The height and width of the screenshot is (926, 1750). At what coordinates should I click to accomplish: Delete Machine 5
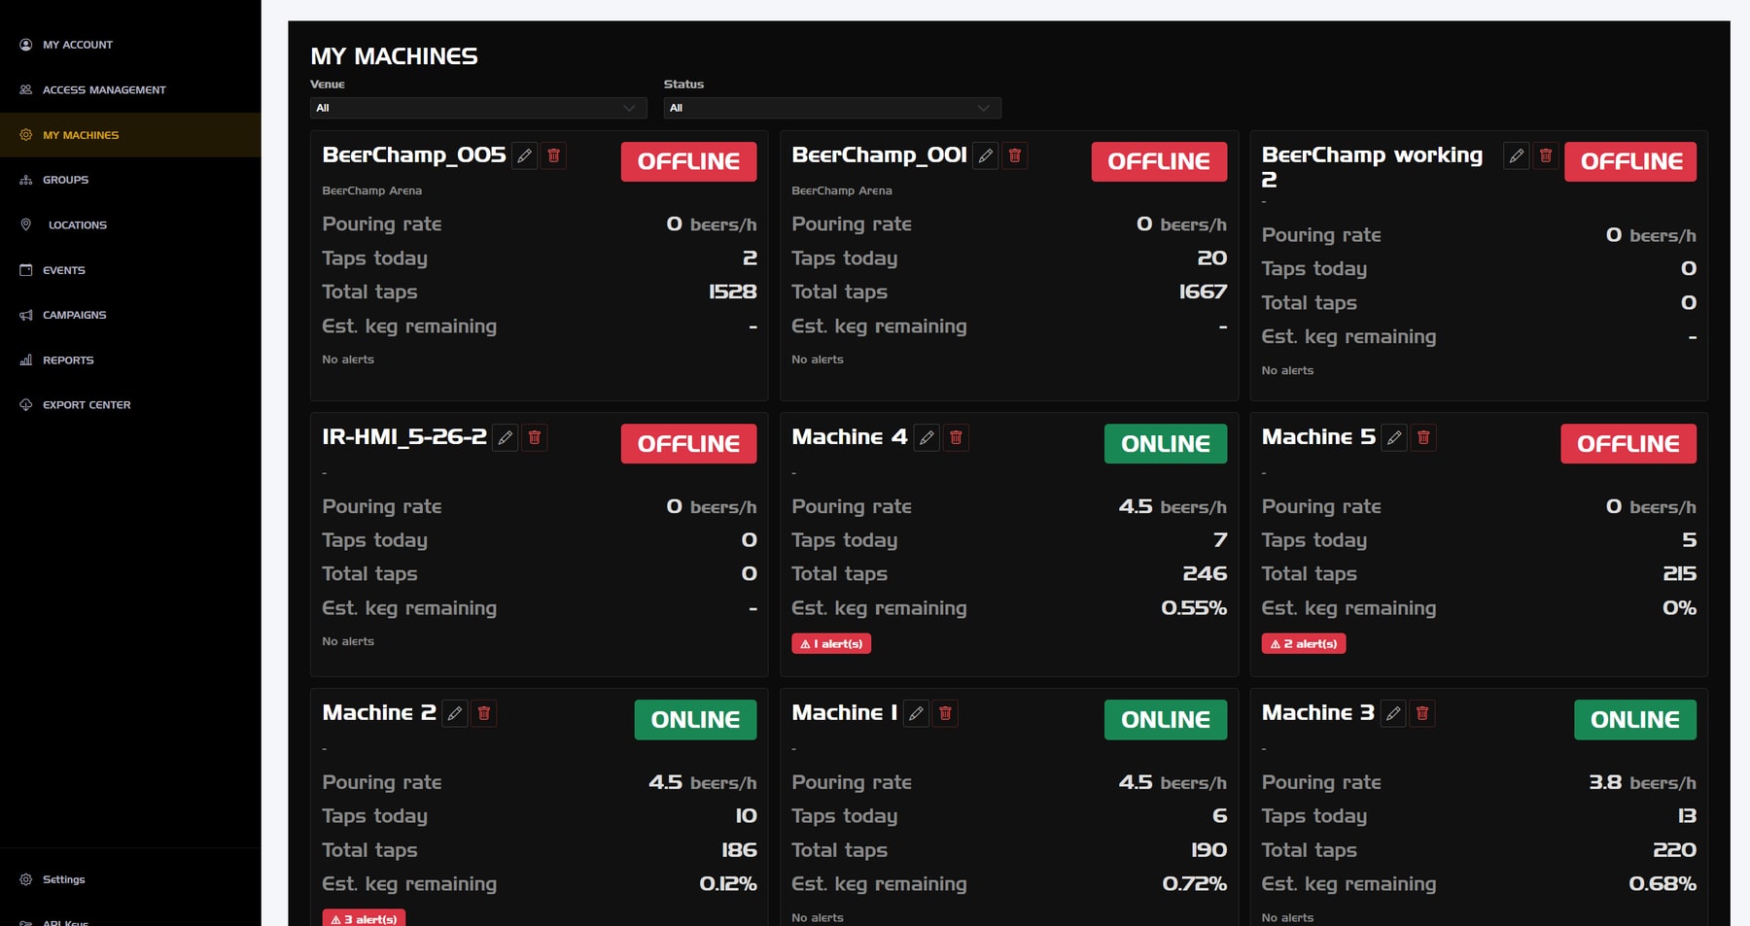tap(1423, 437)
